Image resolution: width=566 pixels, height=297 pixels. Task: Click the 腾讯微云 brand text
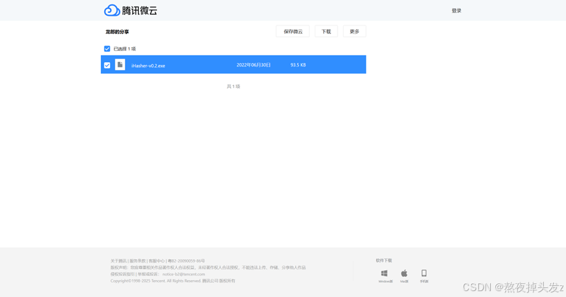click(139, 10)
